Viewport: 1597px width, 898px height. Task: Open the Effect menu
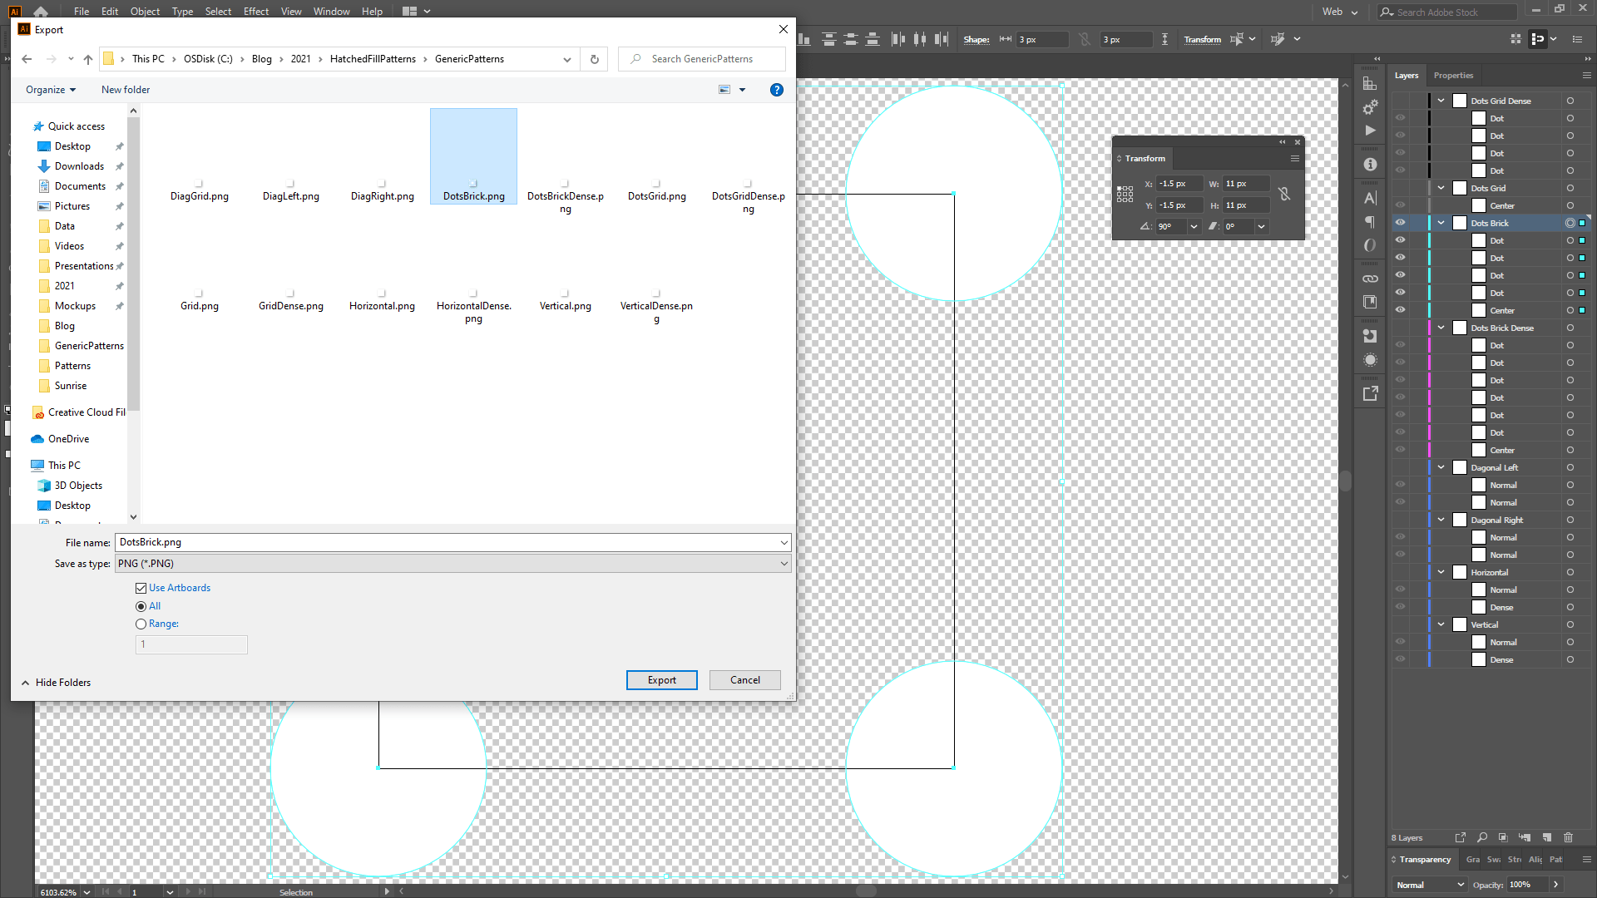click(x=255, y=12)
